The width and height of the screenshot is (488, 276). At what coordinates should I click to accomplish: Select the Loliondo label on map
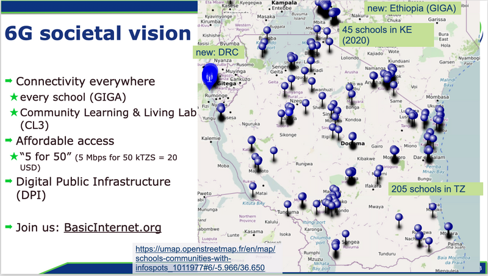pos(350,58)
